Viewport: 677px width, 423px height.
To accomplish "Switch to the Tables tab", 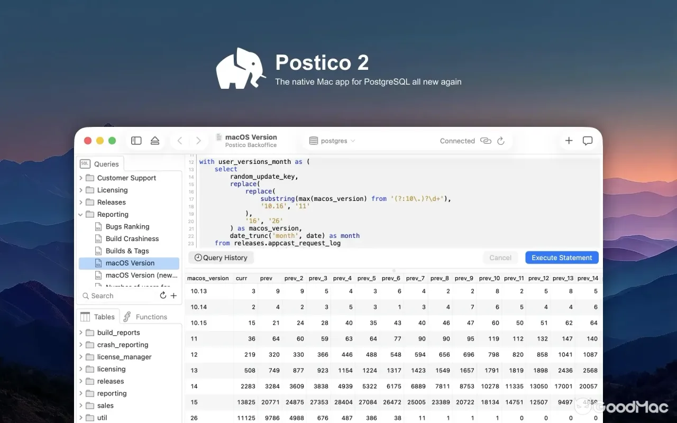I will [x=97, y=317].
